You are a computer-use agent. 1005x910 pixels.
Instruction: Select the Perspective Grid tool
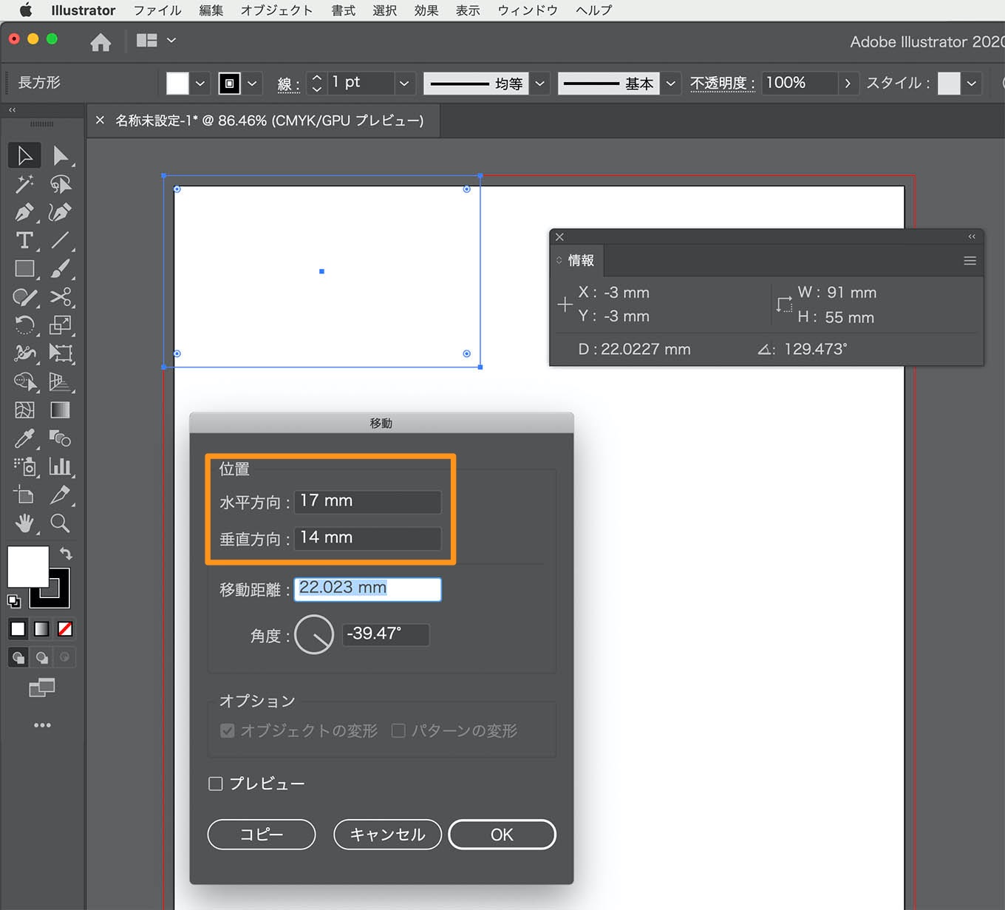61,382
